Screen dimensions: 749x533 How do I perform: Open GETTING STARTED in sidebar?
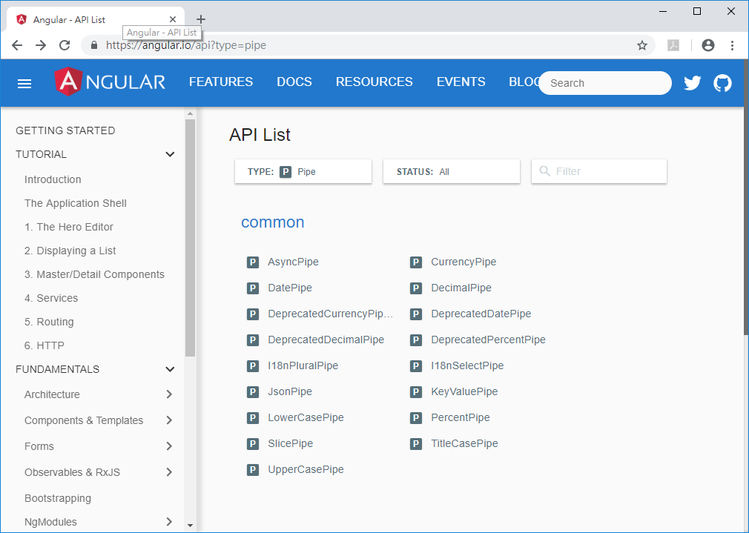65,130
